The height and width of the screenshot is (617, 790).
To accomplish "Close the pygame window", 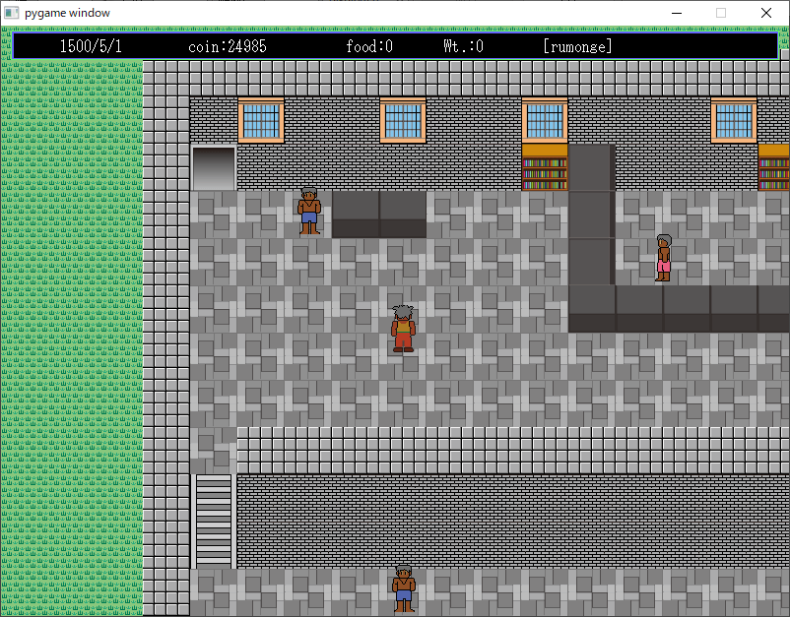I will [x=766, y=13].
